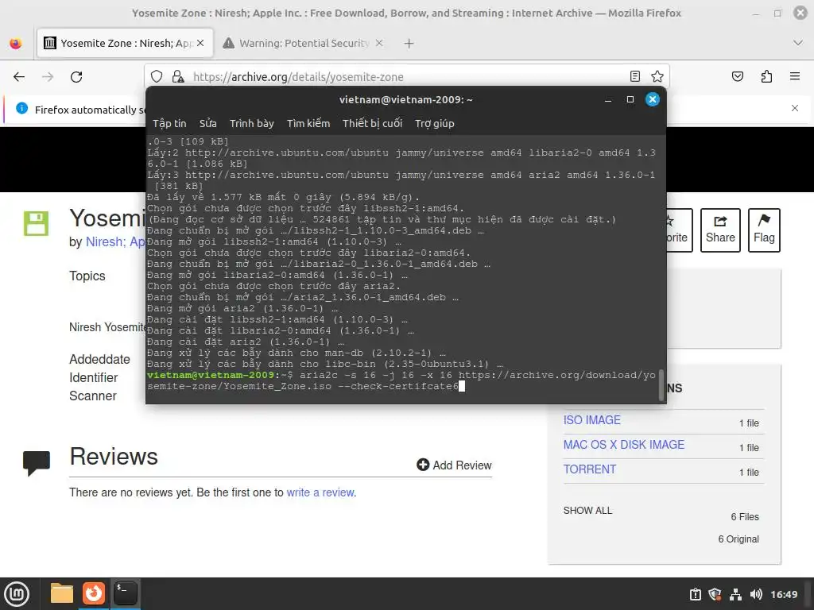Click the Share button on archive page

tap(720, 230)
